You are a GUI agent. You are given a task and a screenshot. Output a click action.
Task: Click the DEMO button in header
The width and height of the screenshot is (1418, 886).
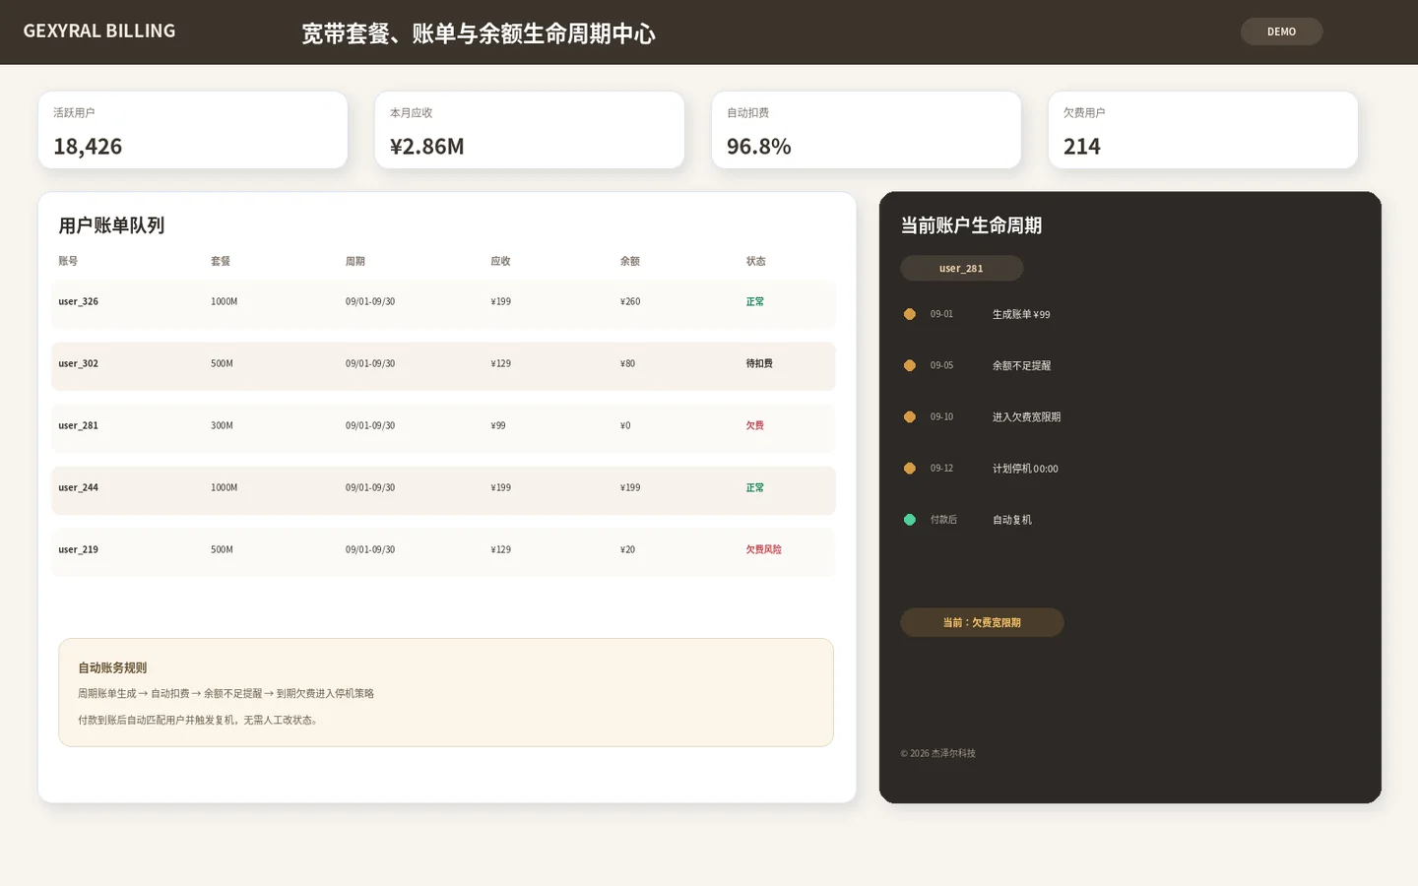tap(1281, 32)
